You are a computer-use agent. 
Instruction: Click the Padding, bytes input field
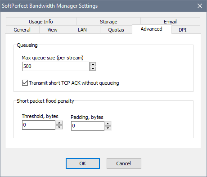click(88, 126)
